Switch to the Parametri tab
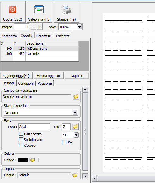This screenshot has width=155, height=183. (x=44, y=36)
